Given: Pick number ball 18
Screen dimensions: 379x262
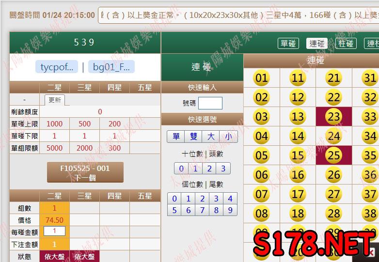Looking at the screenshot, I should 298,213.
